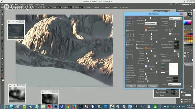Click the white texture preview thumbnail
Viewport: 195px width, 109px height.
pyautogui.click(x=173, y=69)
